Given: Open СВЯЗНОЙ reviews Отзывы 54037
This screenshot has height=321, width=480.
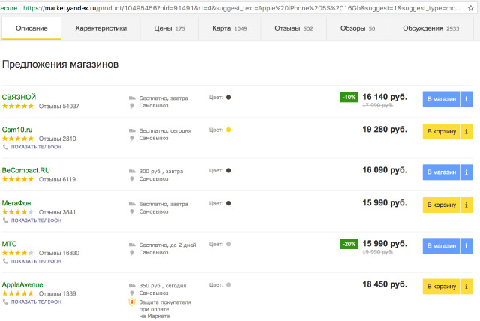Looking at the screenshot, I should (x=59, y=106).
